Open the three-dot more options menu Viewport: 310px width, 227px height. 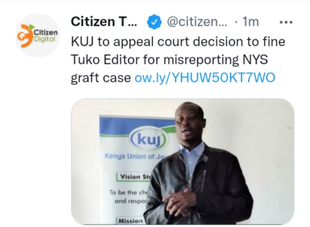(x=286, y=22)
